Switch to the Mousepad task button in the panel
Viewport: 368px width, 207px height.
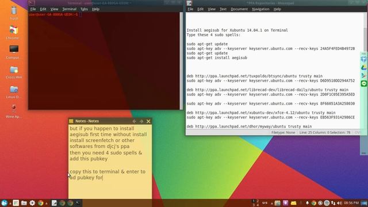point(54,203)
